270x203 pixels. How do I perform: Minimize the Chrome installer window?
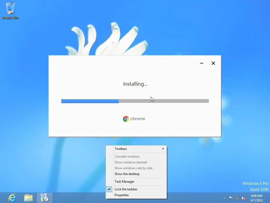(x=202, y=63)
